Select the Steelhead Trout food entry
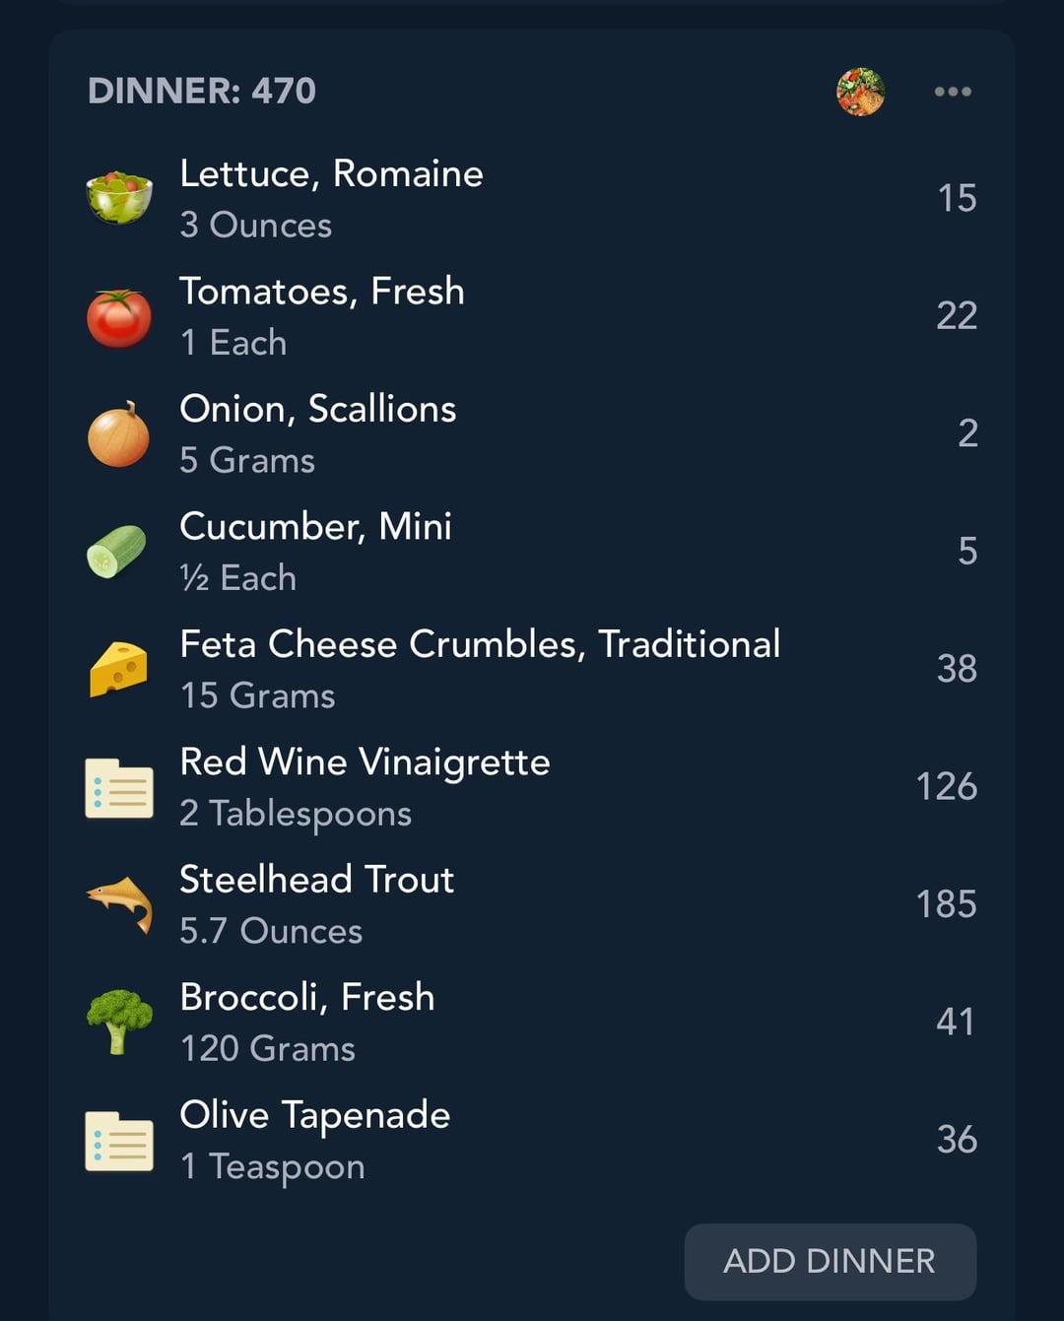This screenshot has height=1321, width=1064. 532,904
